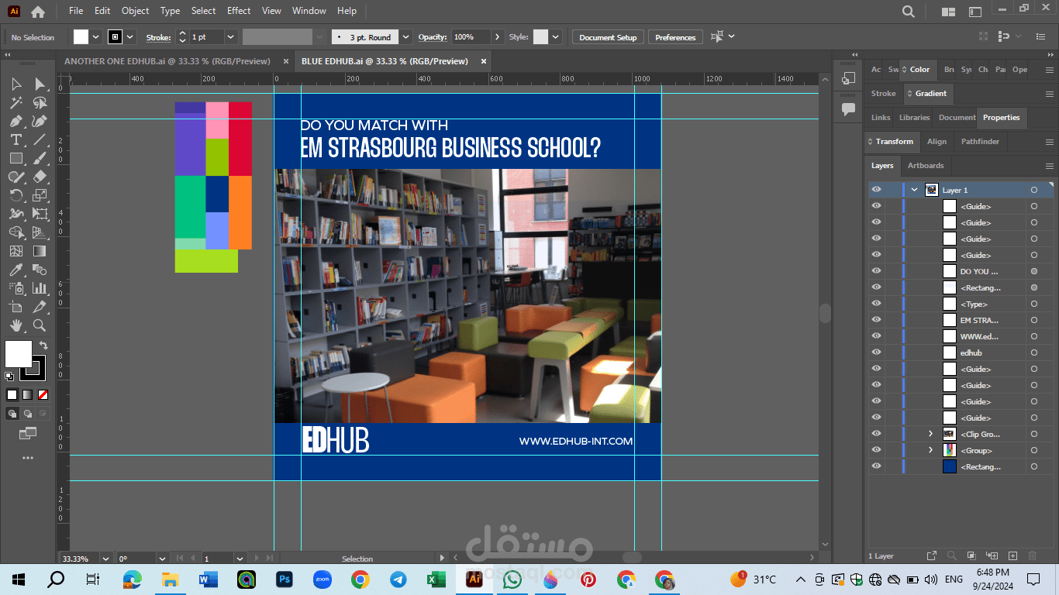
Task: Hide the <Group> layer item
Action: point(876,450)
